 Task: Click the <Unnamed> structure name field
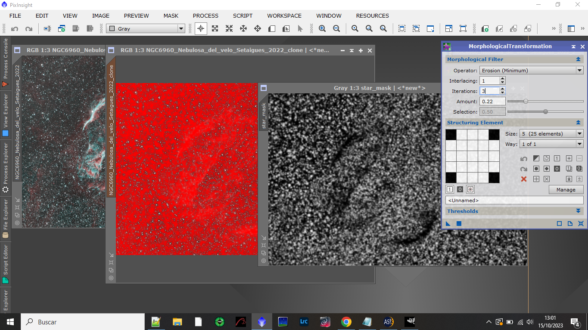coord(514,200)
